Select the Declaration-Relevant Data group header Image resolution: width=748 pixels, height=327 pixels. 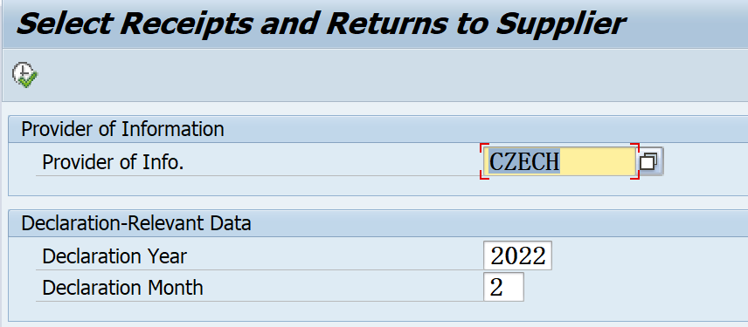[136, 222]
